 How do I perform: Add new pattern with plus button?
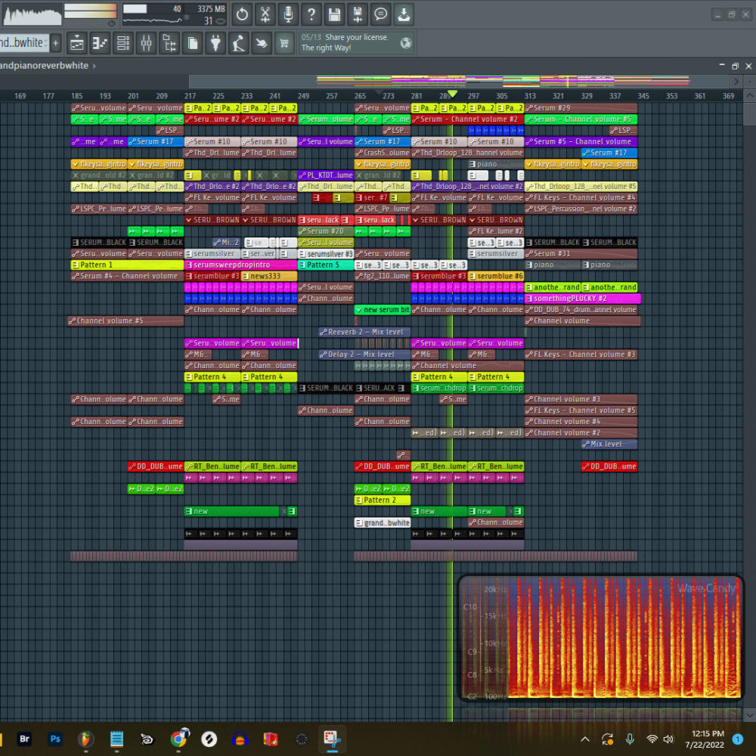click(55, 43)
